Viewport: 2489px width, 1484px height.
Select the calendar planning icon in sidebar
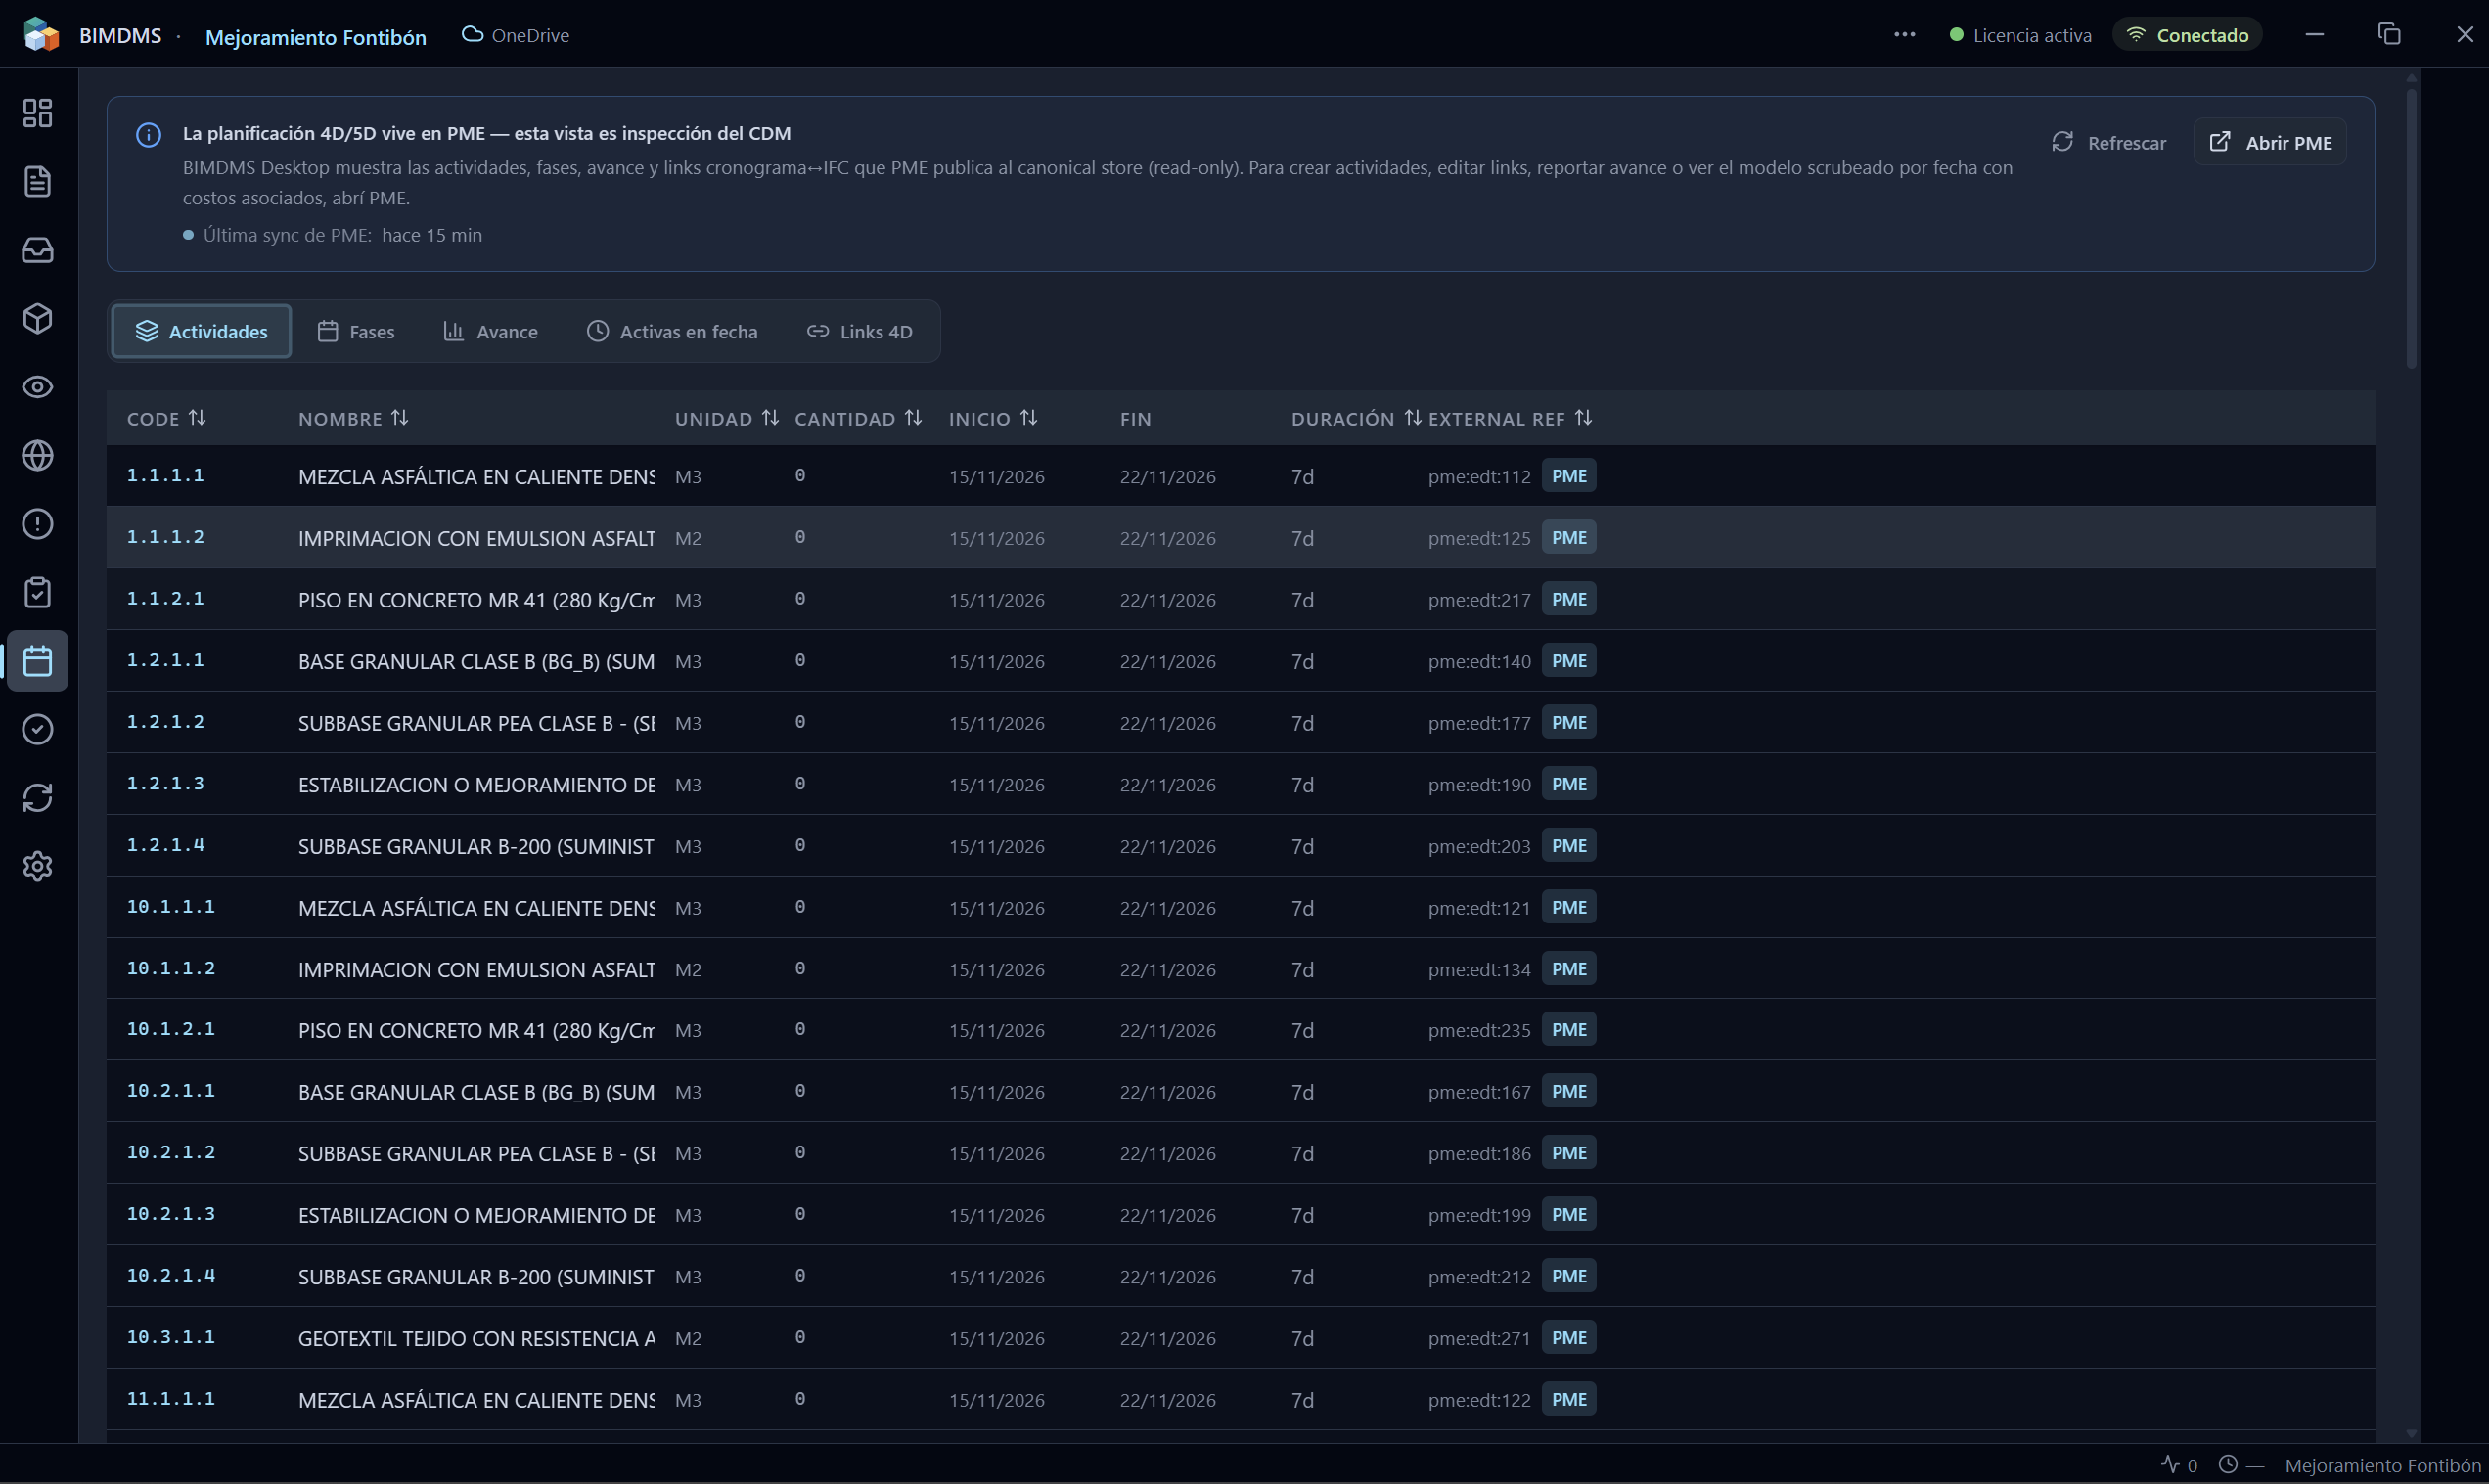37,661
